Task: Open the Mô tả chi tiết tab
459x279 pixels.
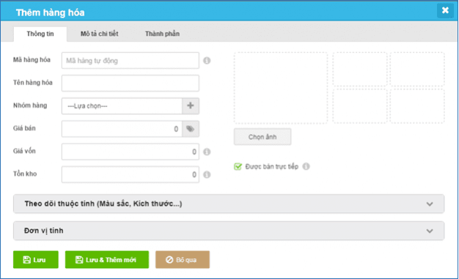Action: click(99, 34)
